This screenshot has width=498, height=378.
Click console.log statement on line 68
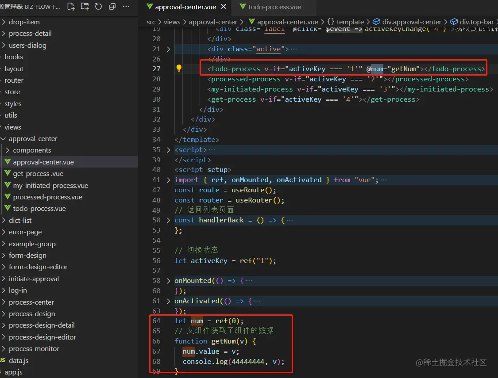(233, 362)
